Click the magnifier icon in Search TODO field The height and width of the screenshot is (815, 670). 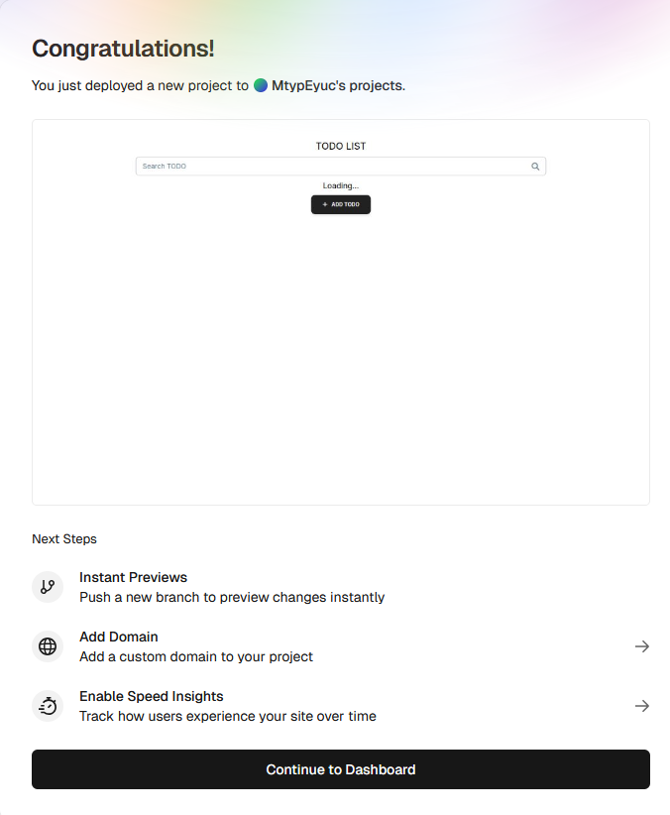coord(535,167)
